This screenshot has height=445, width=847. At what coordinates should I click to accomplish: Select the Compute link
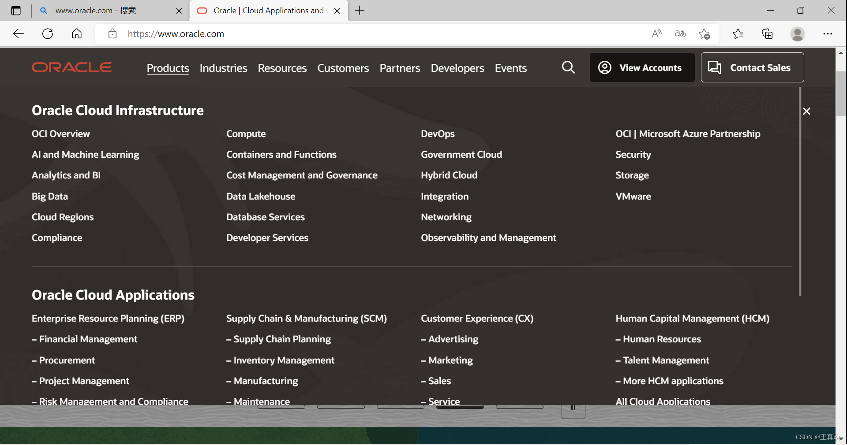[246, 134]
